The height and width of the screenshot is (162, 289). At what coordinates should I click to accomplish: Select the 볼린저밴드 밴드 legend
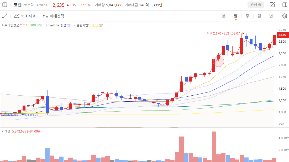point(102,25)
